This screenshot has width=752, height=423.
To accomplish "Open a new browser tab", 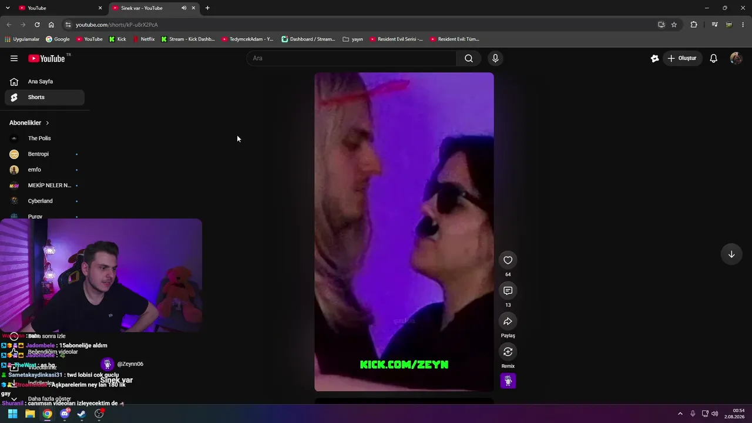I will point(207,8).
